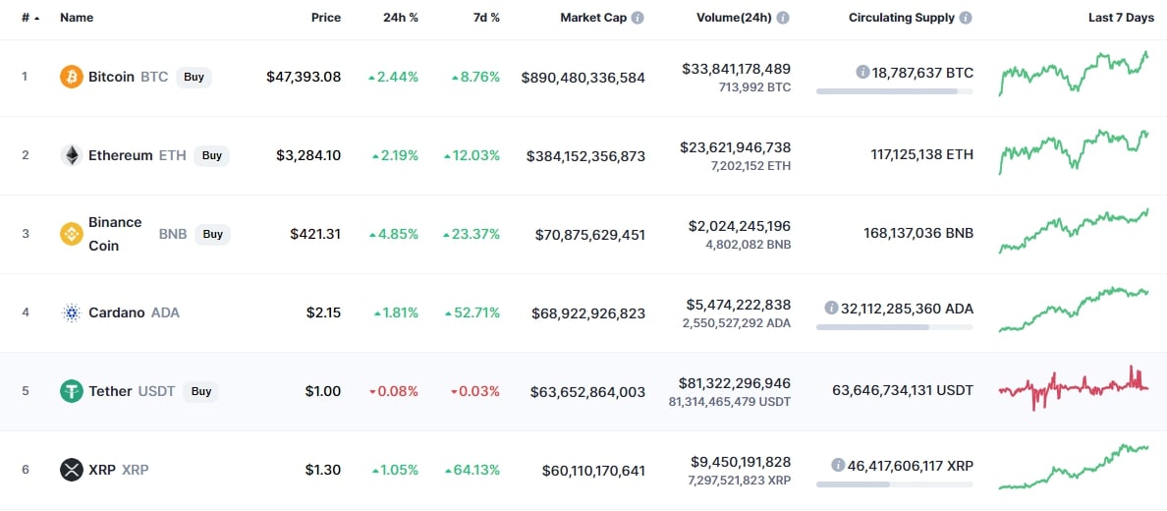Click the 63,646,734,131 USDT supply value
Viewport: 1167px width, 511px height.
[x=903, y=391]
